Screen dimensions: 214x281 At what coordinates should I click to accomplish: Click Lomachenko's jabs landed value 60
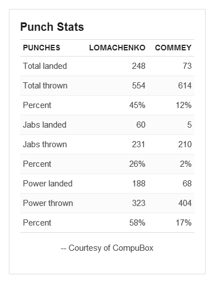click(141, 125)
